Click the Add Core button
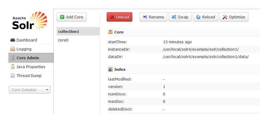The width and height of the screenshot is (260, 114). (71, 17)
